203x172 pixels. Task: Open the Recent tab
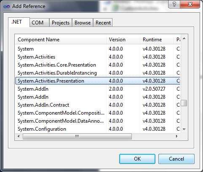(103, 22)
